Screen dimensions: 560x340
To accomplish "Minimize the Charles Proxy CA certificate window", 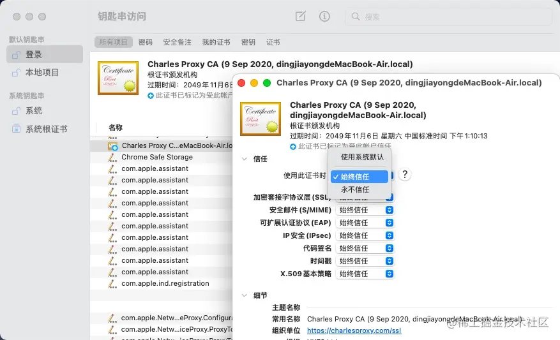I will 254,83.
